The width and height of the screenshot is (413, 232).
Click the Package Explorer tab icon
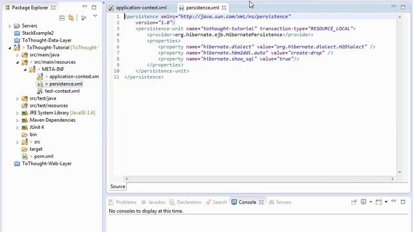point(7,8)
